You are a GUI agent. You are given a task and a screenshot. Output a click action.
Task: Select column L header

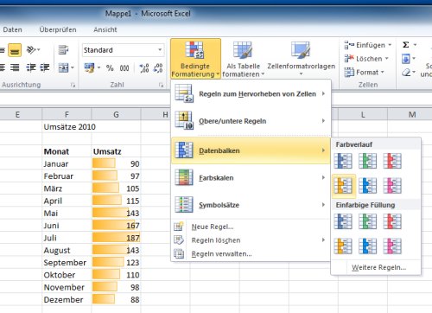tap(363, 115)
